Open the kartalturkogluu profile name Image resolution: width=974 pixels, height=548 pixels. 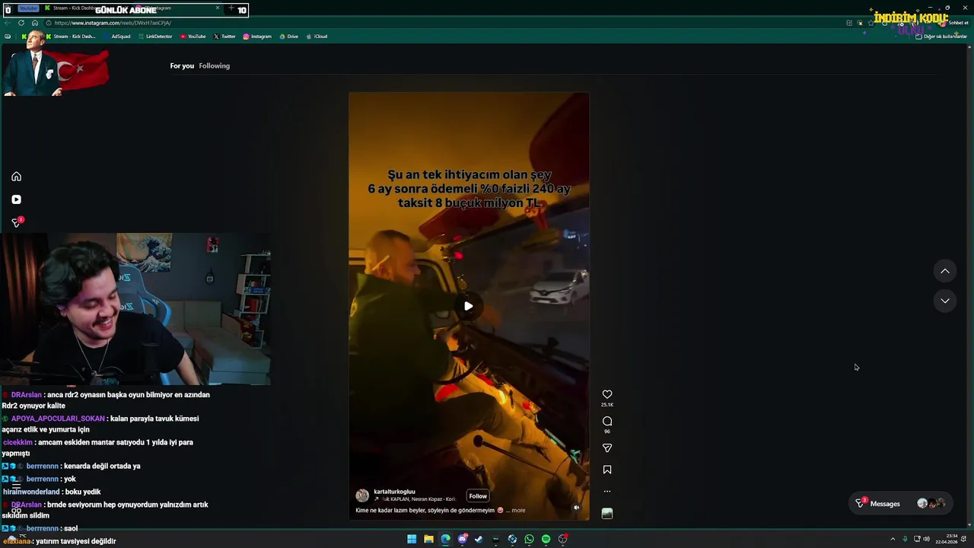click(x=394, y=492)
